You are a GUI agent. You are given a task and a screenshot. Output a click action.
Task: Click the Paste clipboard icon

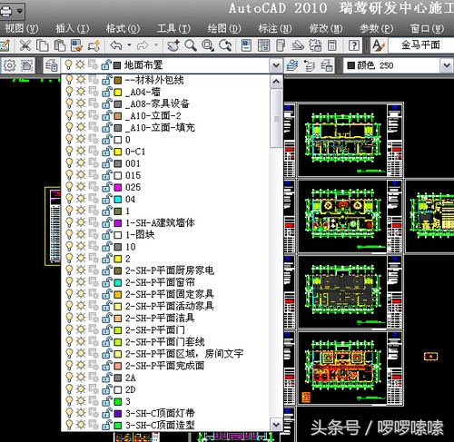pyautogui.click(x=60, y=45)
